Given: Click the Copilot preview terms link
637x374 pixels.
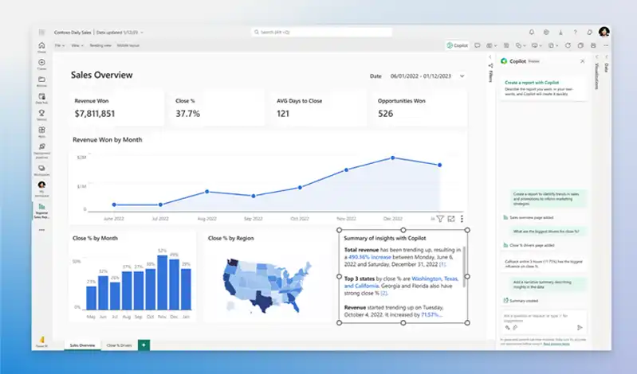Looking at the screenshot, I should pyautogui.click(x=556, y=344).
